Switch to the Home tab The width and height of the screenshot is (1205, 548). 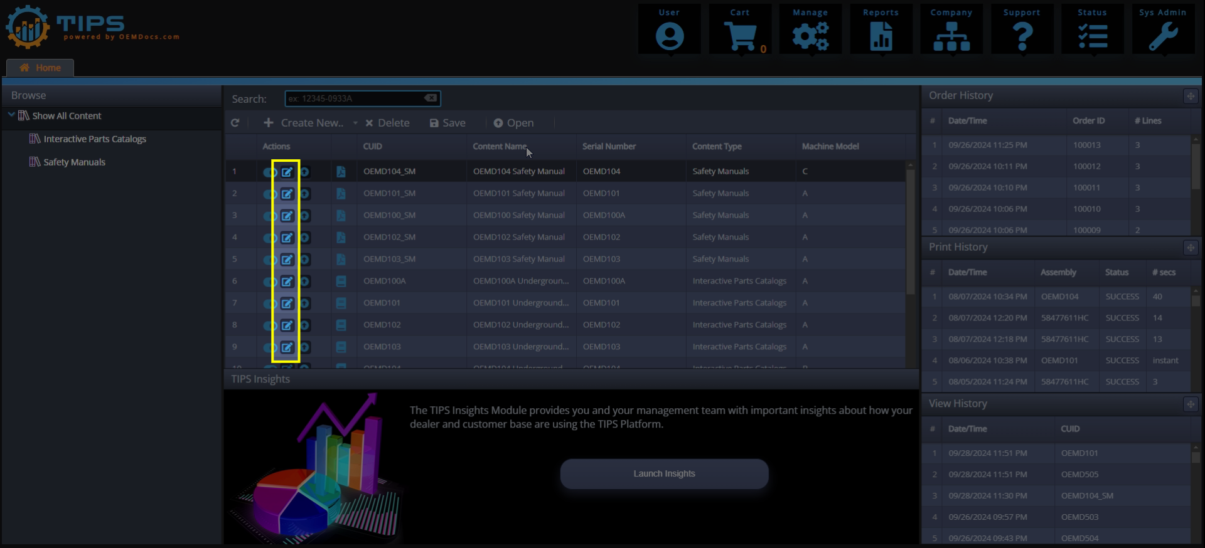coord(40,68)
